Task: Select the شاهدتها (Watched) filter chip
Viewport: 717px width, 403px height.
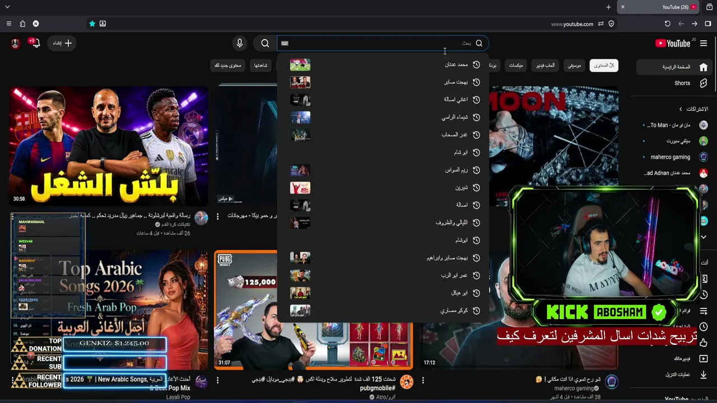Action: coord(260,65)
